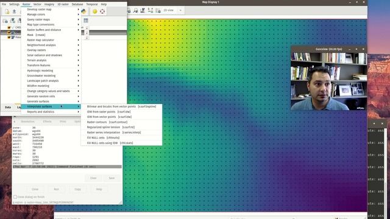Select Fill NULL cells [r.fillnulls]

[122, 137]
